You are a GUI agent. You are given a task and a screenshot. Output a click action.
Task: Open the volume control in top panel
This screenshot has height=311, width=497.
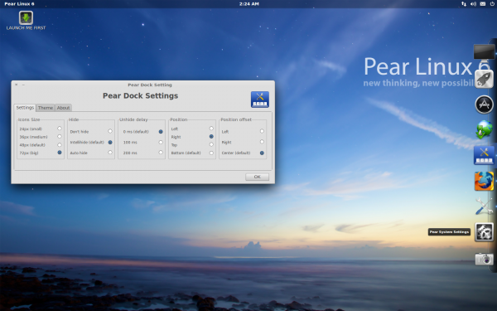pos(473,4)
